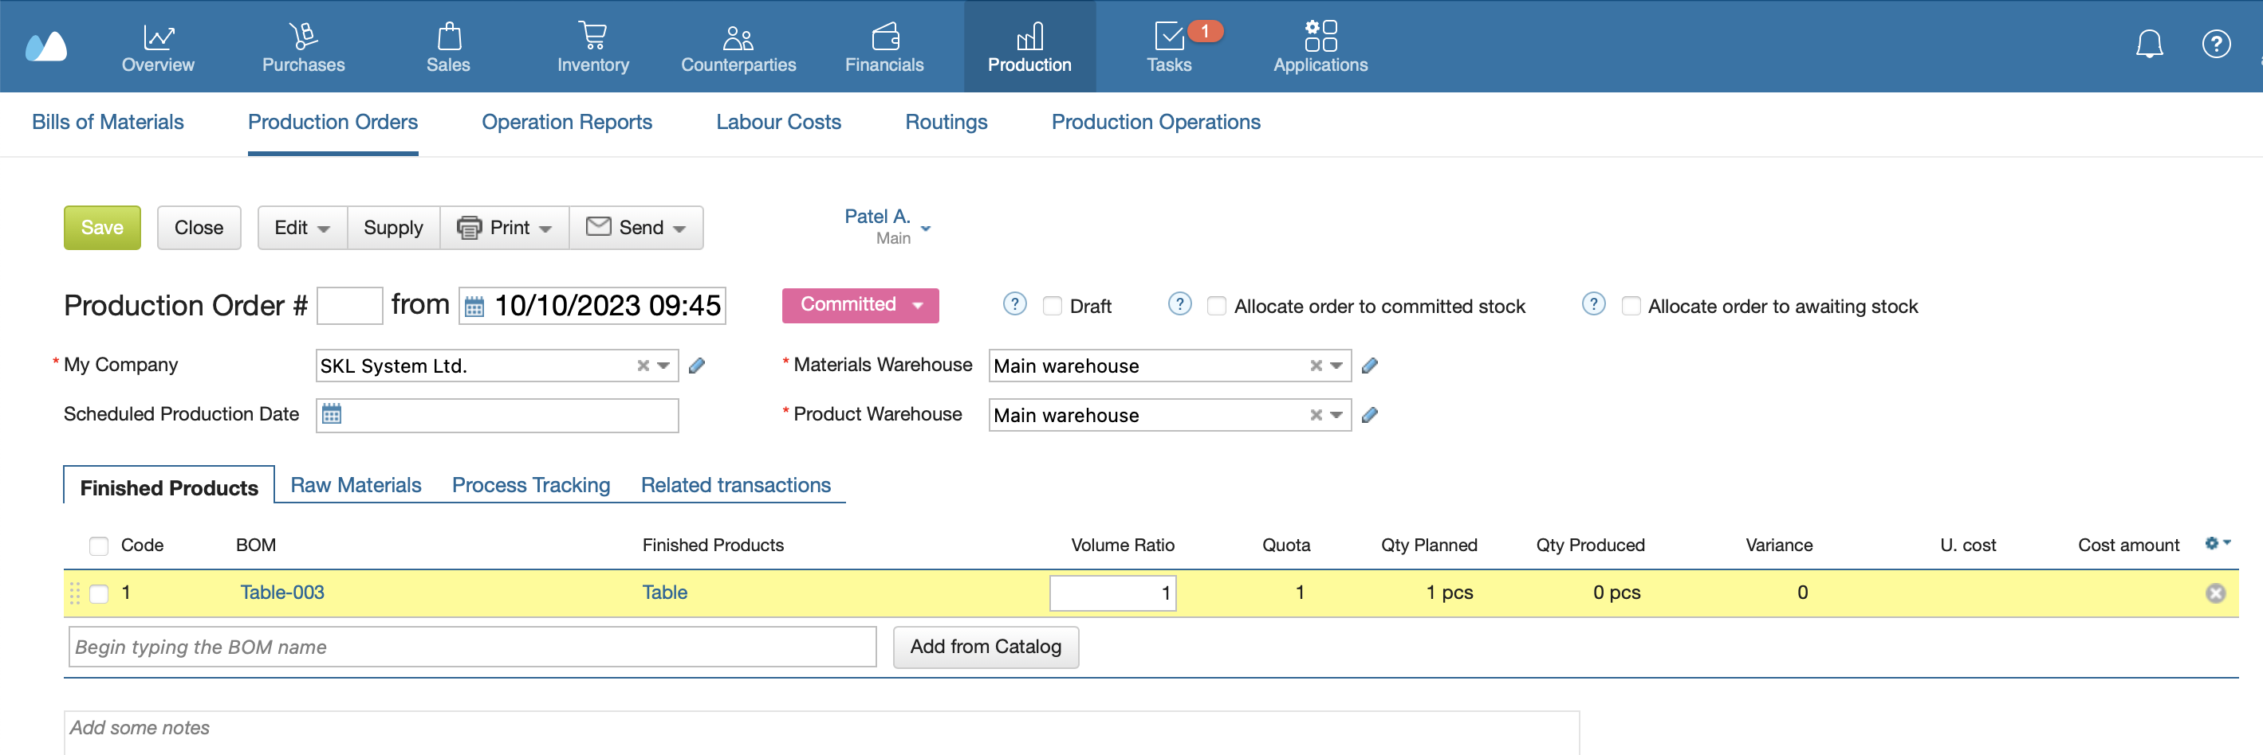
Task: Open the Patel A. user menu
Action: pos(887,226)
